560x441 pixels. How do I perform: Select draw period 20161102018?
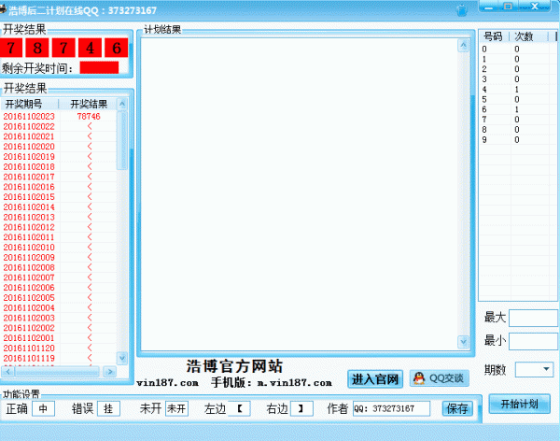[x=29, y=166]
